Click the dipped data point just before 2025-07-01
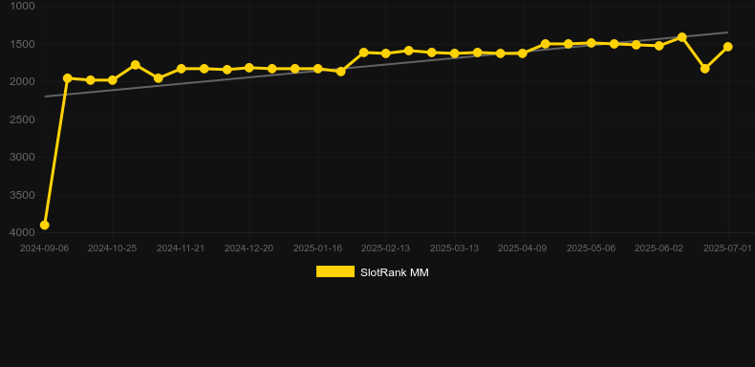The image size is (755, 367). (705, 69)
